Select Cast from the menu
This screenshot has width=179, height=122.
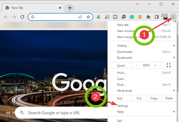pyautogui.click(x=142, y=79)
